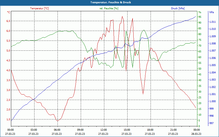Image resolution: width=219 pixels, height=137 pixels.
Task: Click the '18:00' time axis label
Action: click(150, 130)
